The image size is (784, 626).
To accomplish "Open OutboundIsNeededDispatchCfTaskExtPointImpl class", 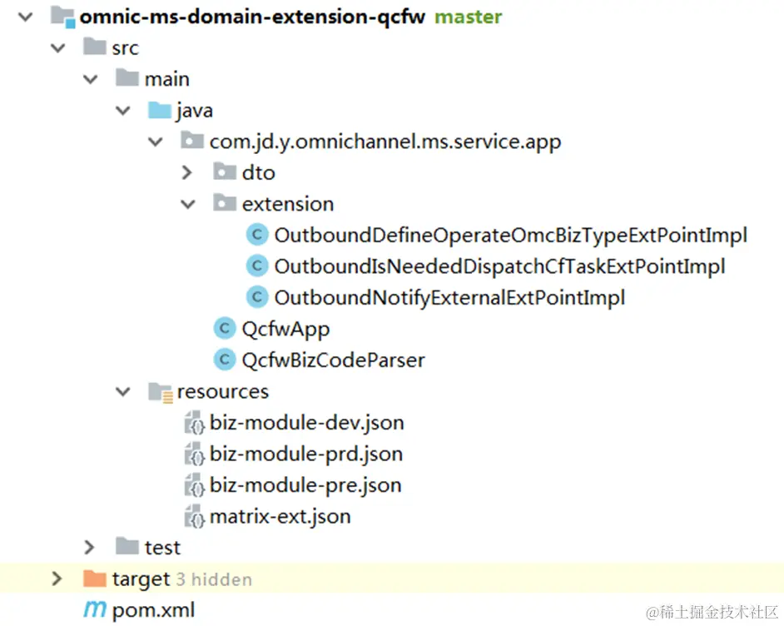I will tap(499, 266).
